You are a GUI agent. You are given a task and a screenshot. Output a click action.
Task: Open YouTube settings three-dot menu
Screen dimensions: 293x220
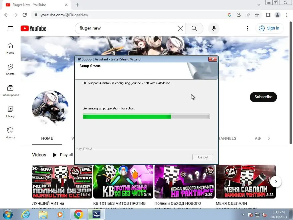[248, 28]
